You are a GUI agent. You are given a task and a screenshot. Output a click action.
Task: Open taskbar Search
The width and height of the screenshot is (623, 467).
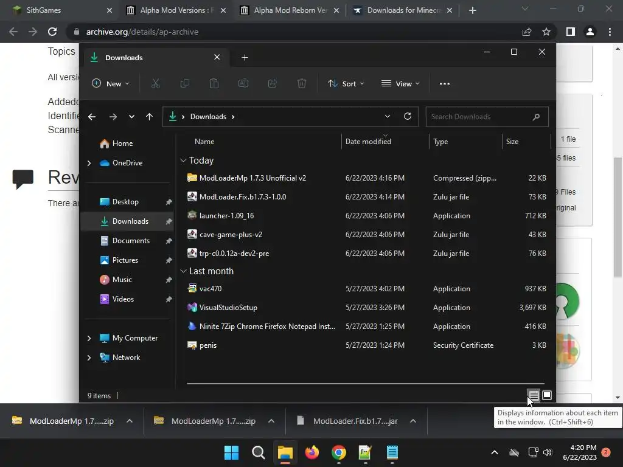[258, 452]
